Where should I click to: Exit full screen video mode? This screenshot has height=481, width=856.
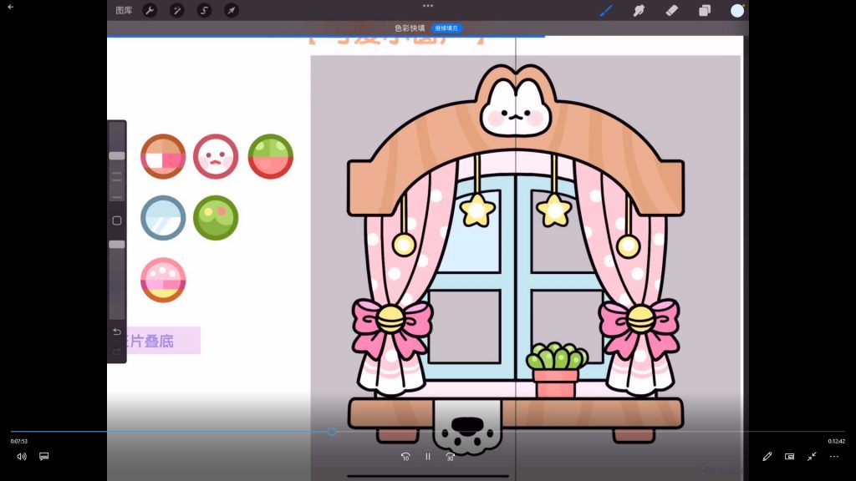[x=812, y=457]
